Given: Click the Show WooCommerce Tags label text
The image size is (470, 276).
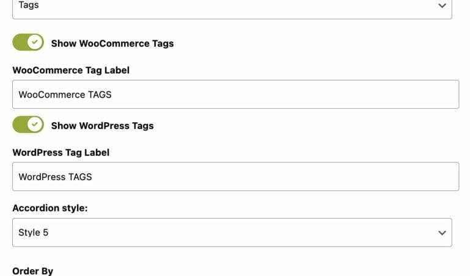Looking at the screenshot, I should click(112, 44).
